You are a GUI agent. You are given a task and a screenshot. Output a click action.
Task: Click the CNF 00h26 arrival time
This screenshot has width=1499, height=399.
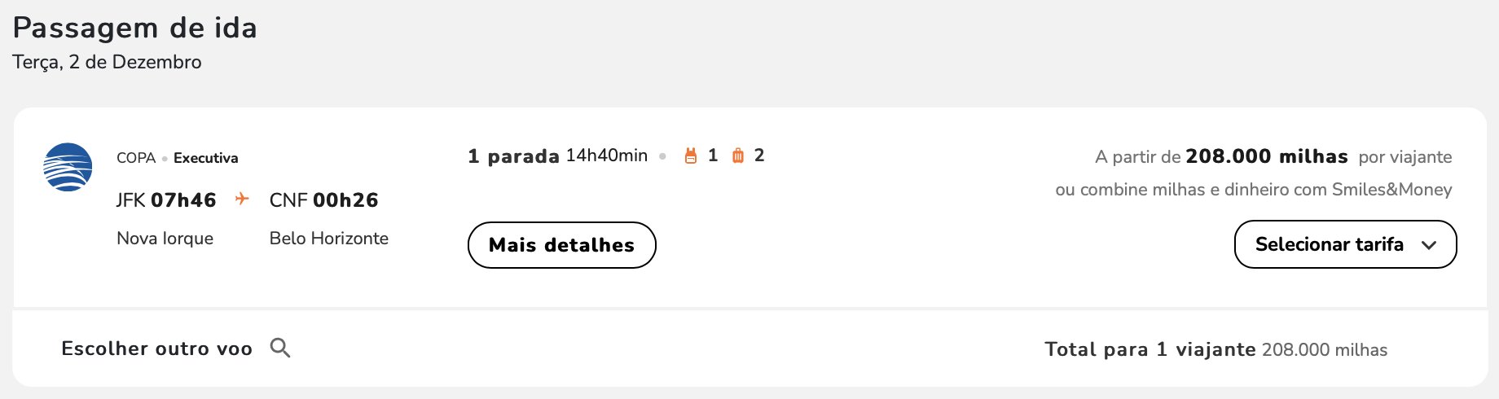[x=324, y=200]
